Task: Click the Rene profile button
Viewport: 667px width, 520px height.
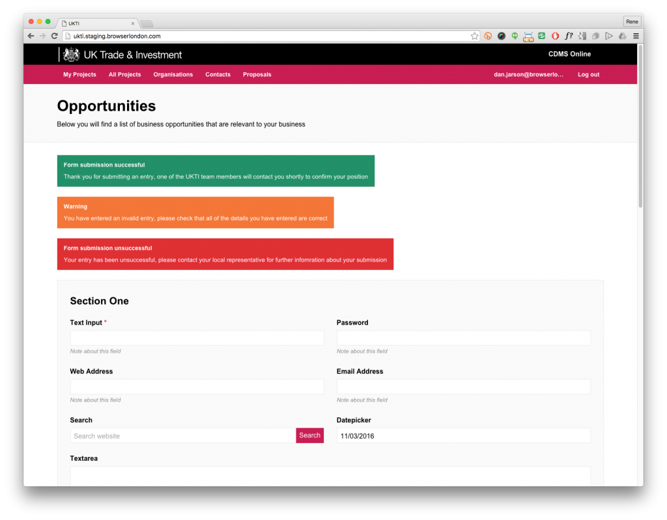Action: (x=632, y=21)
